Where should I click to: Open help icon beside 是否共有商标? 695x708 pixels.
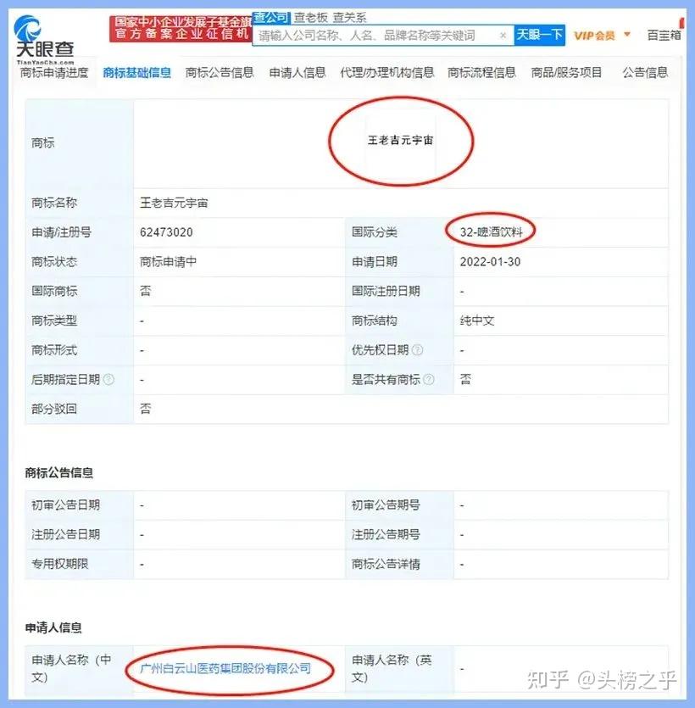click(429, 380)
